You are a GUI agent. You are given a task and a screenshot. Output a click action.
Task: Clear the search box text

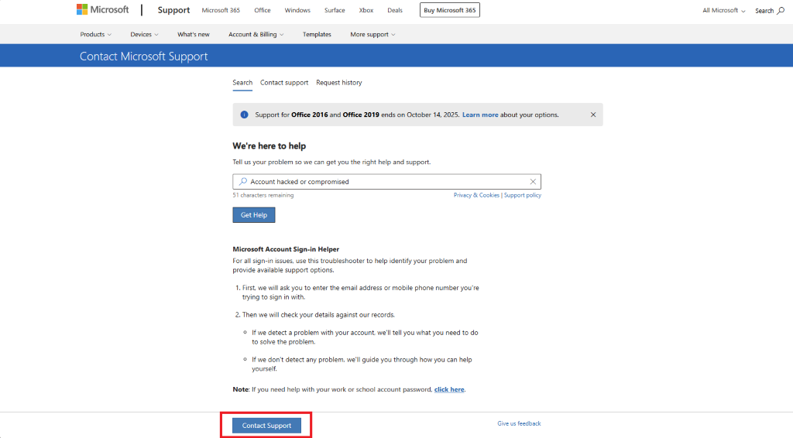point(533,181)
